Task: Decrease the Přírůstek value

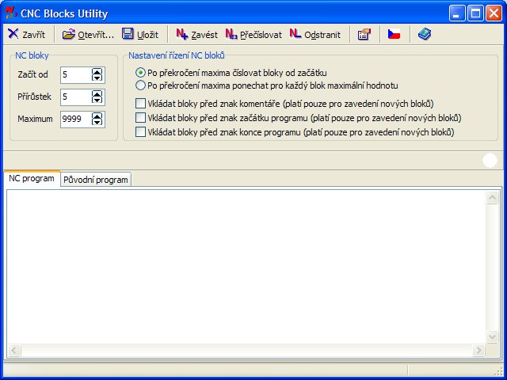Action: (97, 100)
